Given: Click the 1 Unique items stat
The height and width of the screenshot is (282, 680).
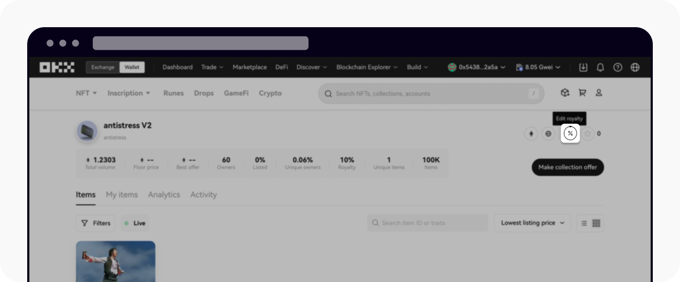Looking at the screenshot, I should [389, 163].
